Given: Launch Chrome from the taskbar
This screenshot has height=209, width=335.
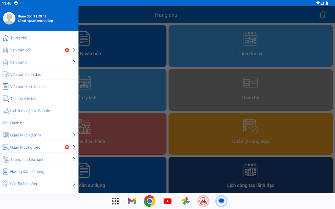Looking at the screenshot, I should [x=149, y=201].
